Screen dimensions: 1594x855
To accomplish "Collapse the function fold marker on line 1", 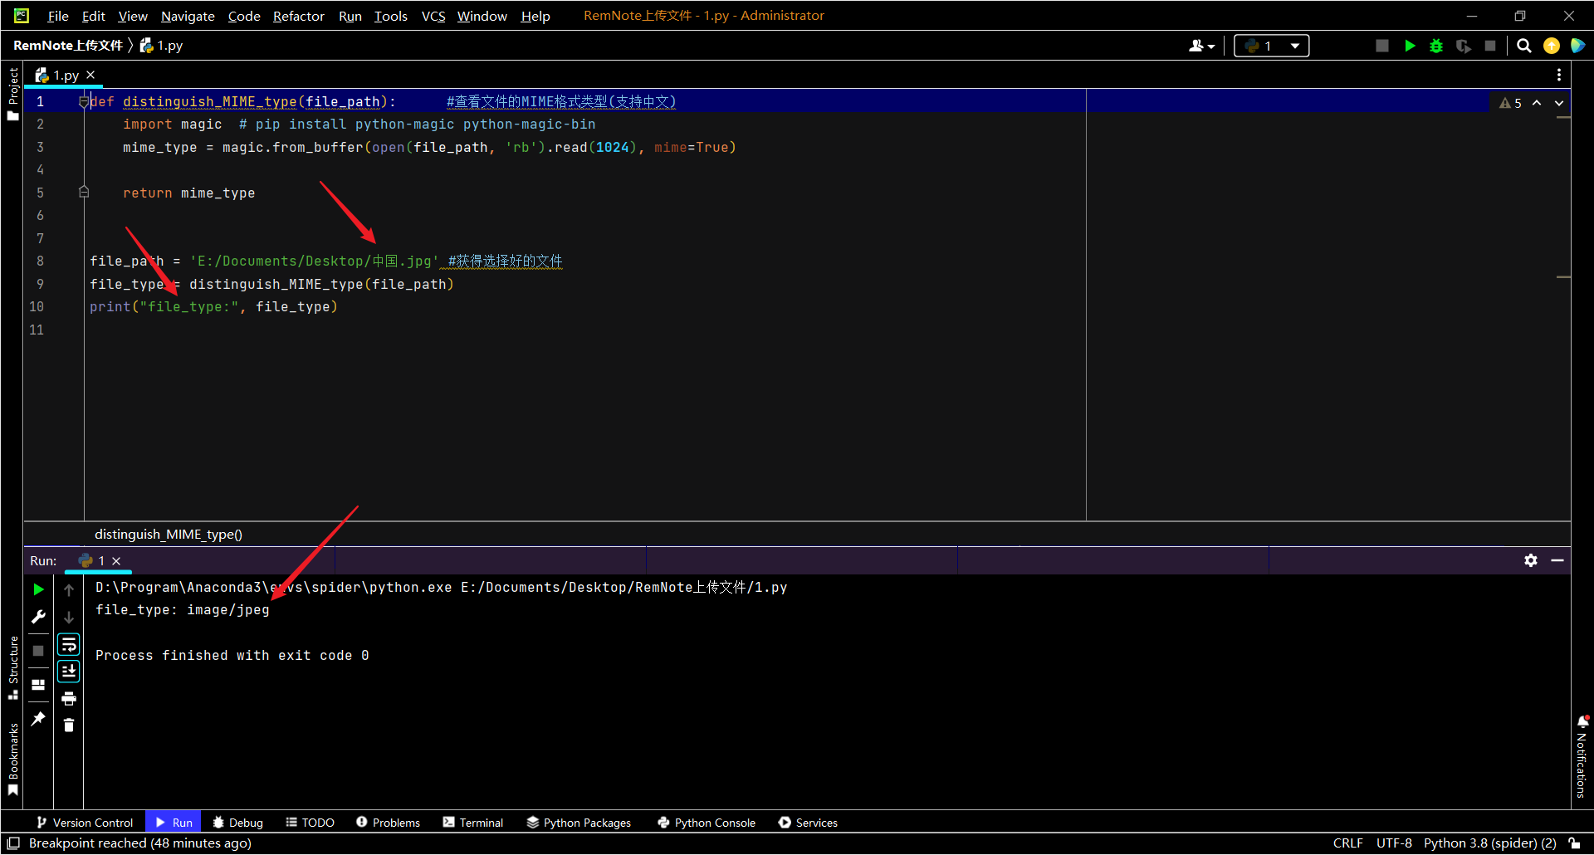I will [83, 101].
